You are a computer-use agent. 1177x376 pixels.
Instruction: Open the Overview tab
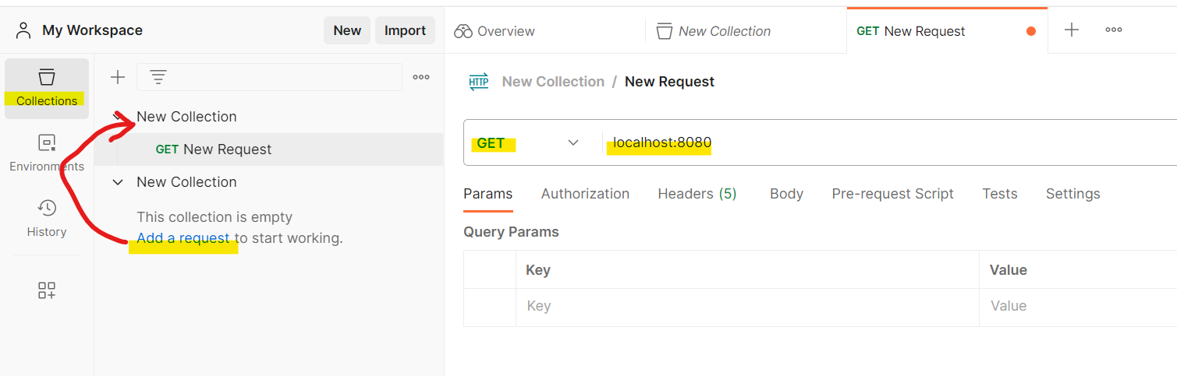tap(495, 31)
